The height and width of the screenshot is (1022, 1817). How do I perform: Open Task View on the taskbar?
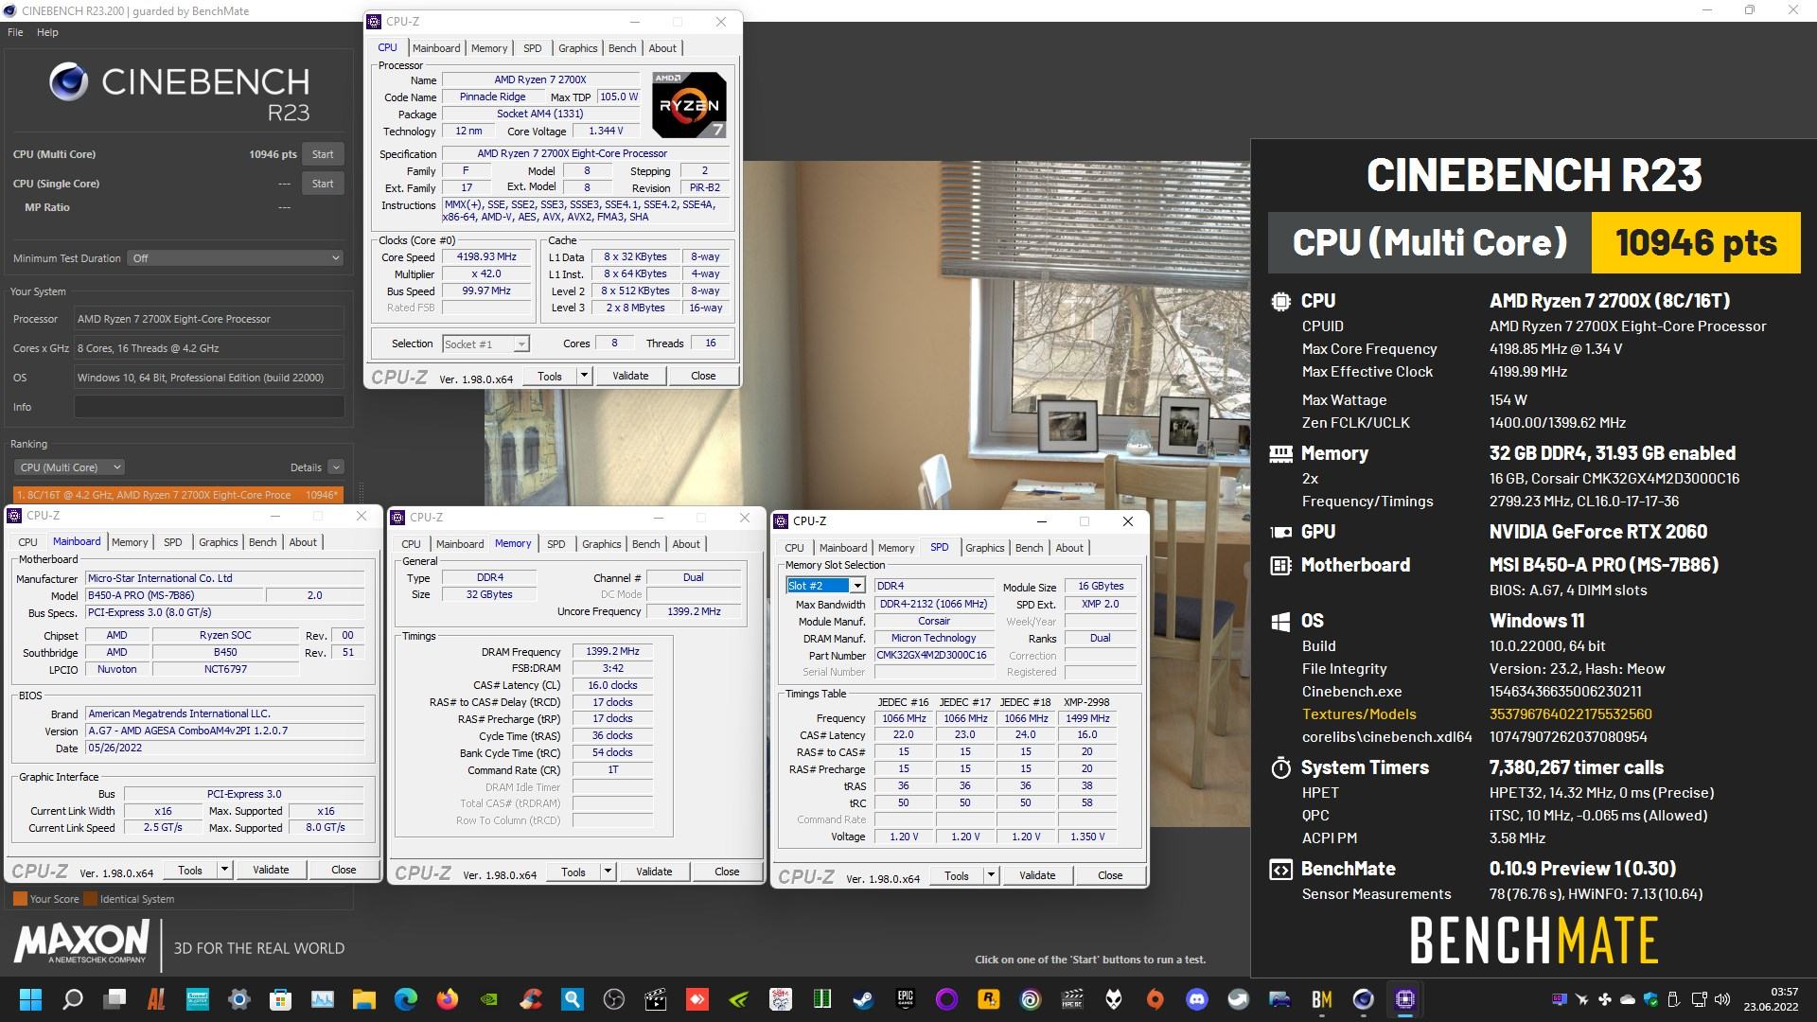click(115, 999)
